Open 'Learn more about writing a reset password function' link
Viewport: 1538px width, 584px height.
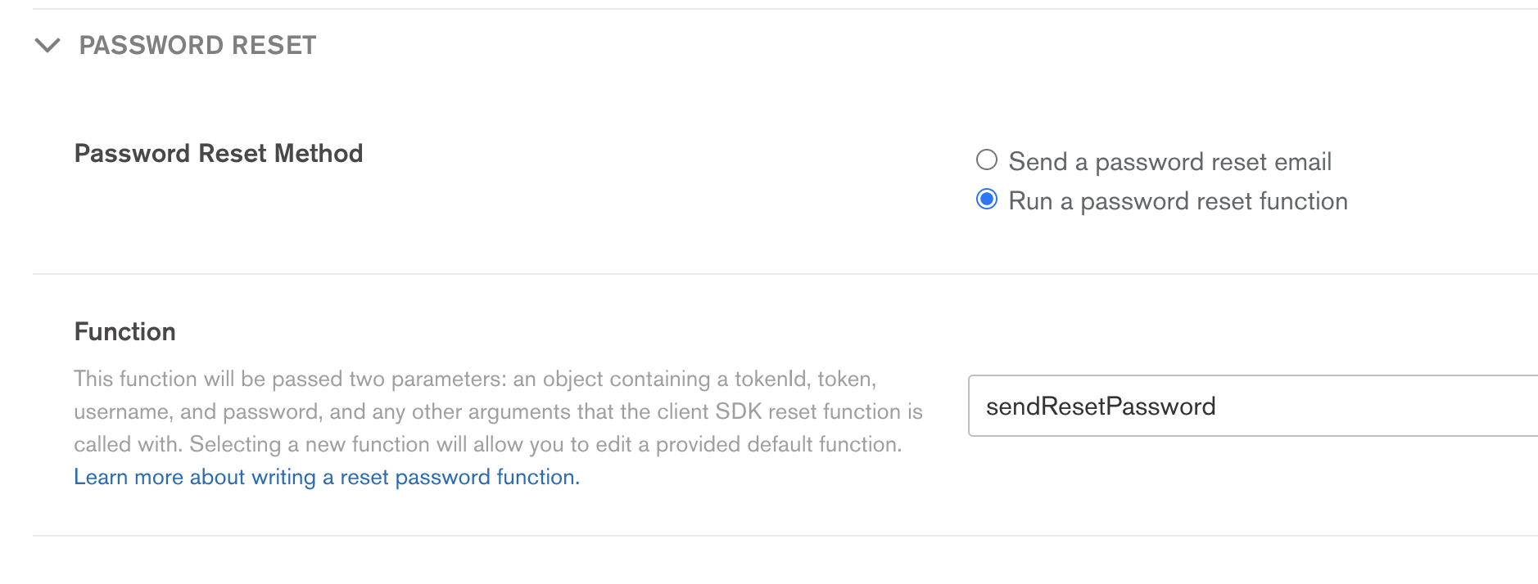click(x=326, y=477)
